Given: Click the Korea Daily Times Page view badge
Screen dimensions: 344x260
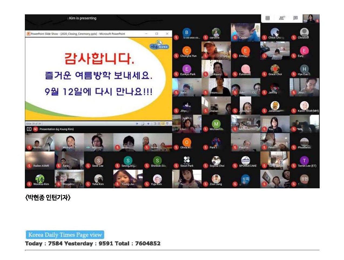Looking at the screenshot, I should click(x=65, y=235).
